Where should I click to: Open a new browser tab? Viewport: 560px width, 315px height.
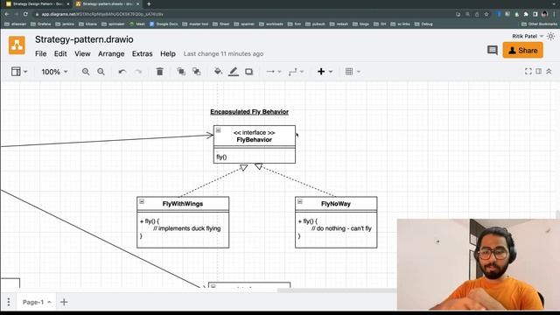pyautogui.click(x=149, y=3)
